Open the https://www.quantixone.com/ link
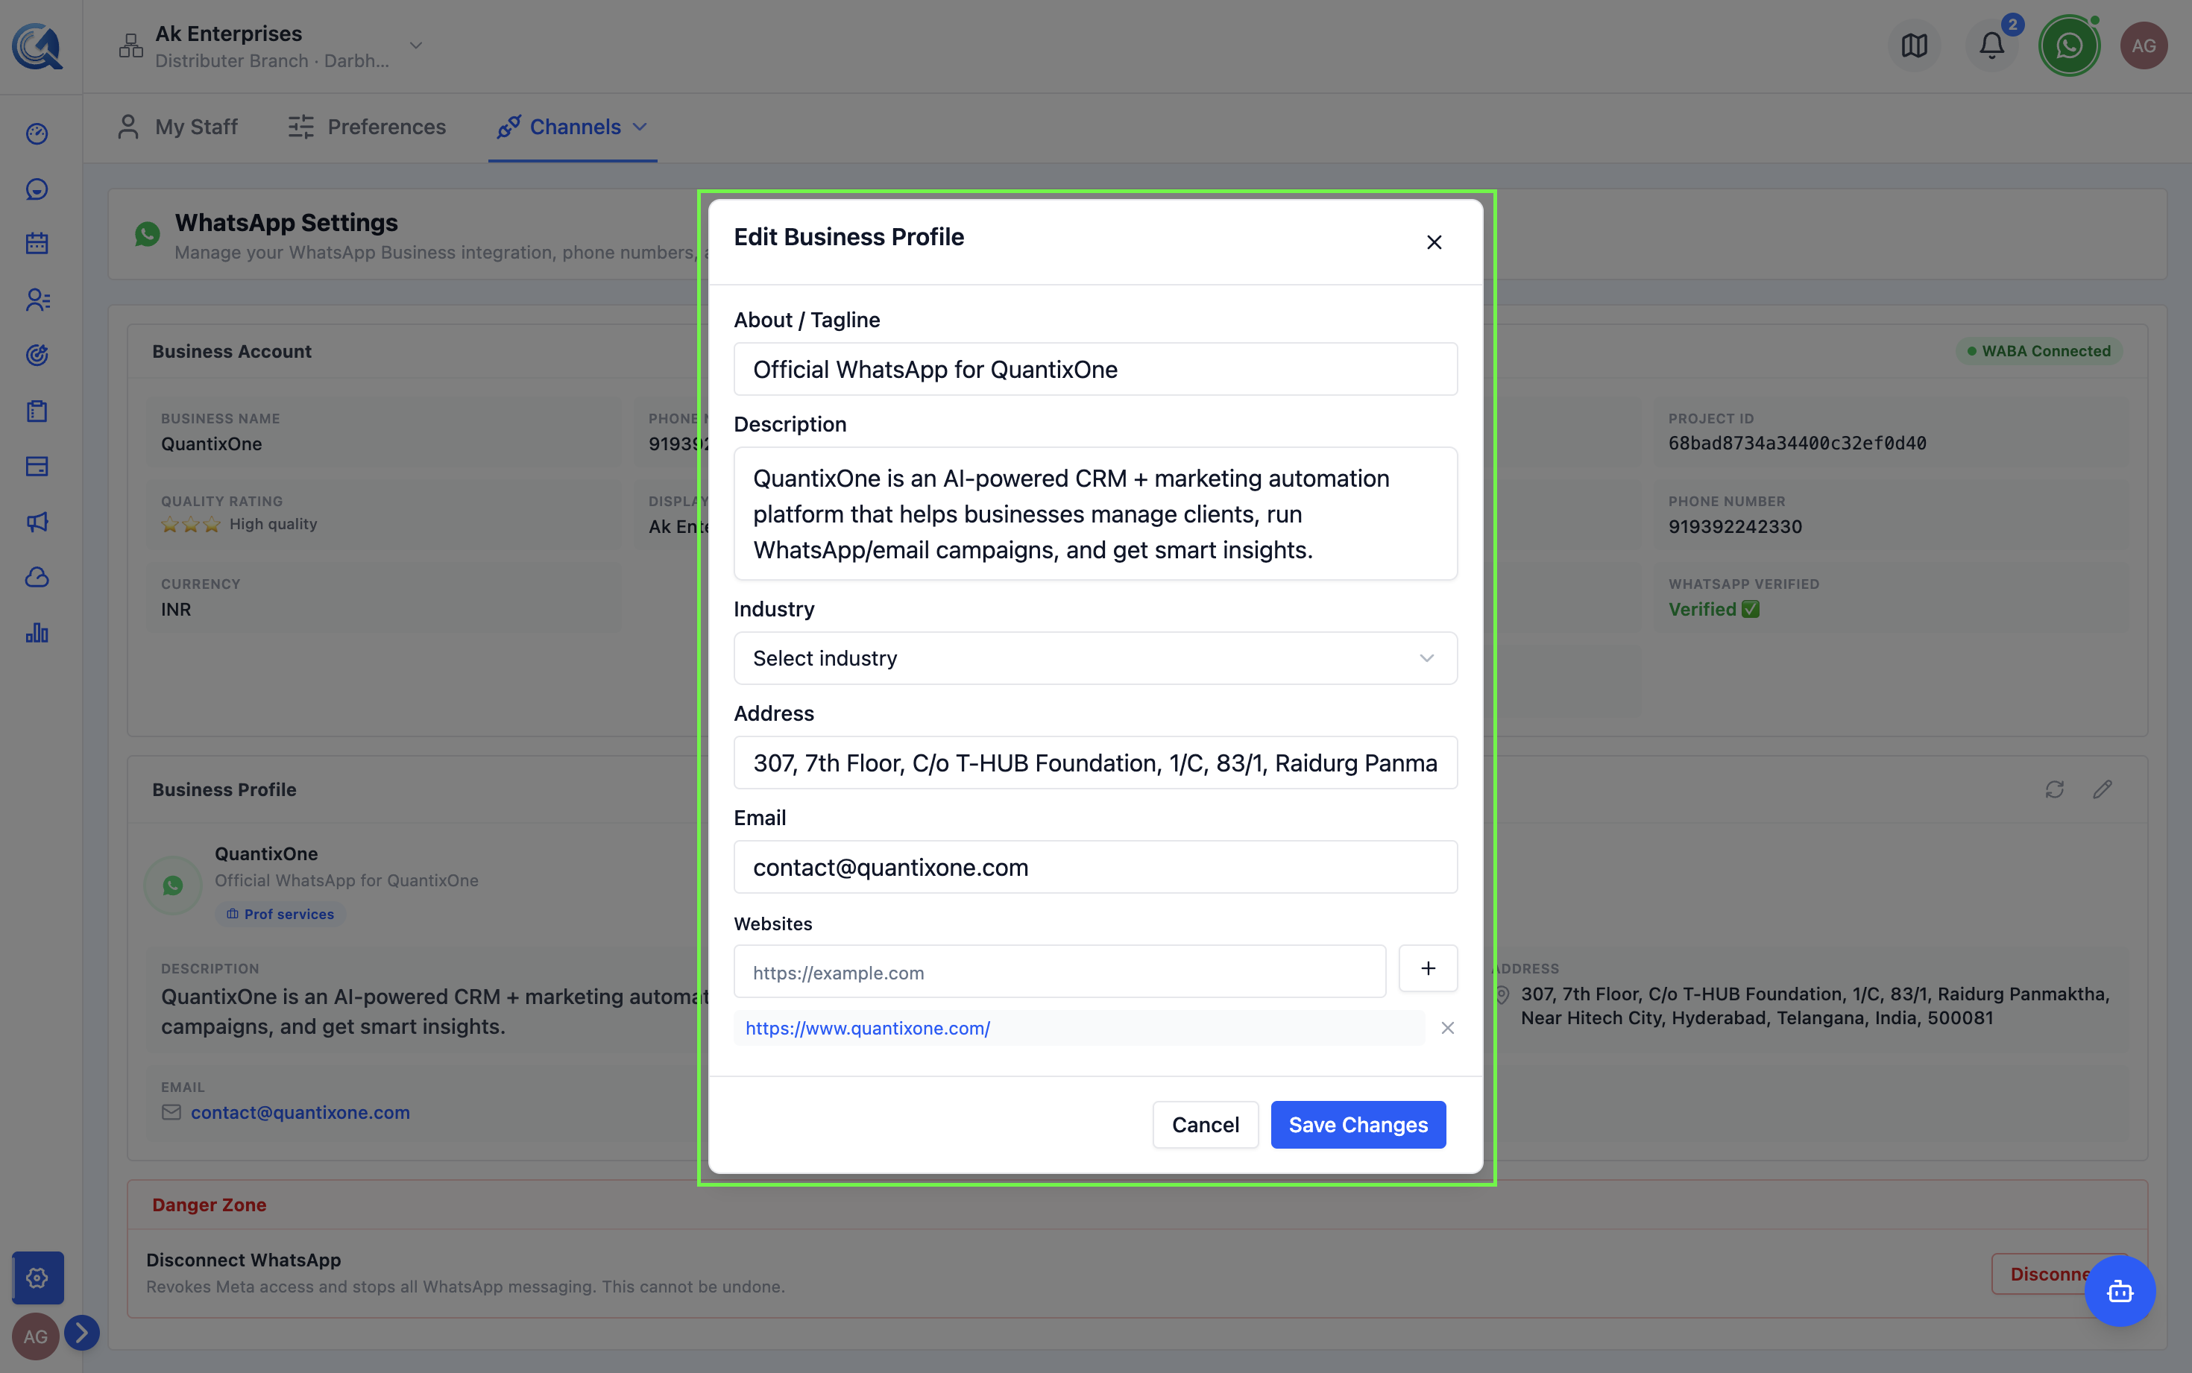The width and height of the screenshot is (2192, 1373). click(x=867, y=1028)
